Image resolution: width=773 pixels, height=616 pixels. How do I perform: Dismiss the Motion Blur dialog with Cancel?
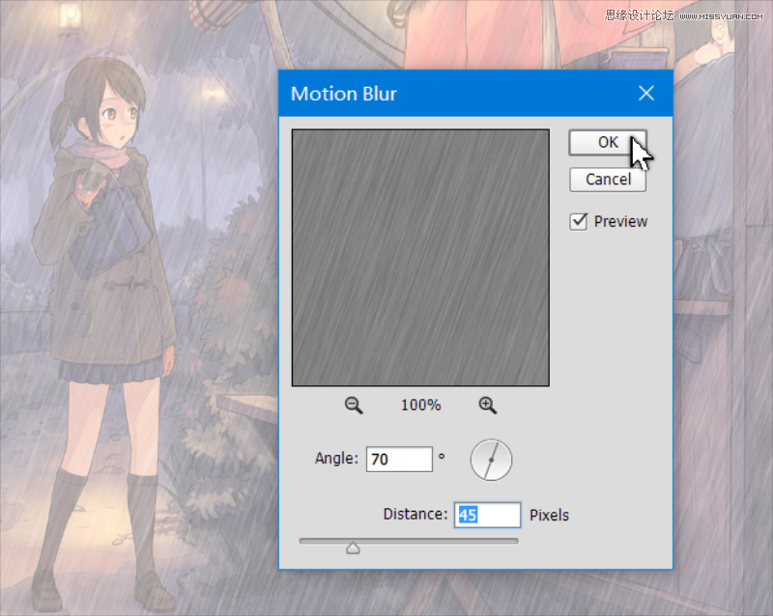607,180
